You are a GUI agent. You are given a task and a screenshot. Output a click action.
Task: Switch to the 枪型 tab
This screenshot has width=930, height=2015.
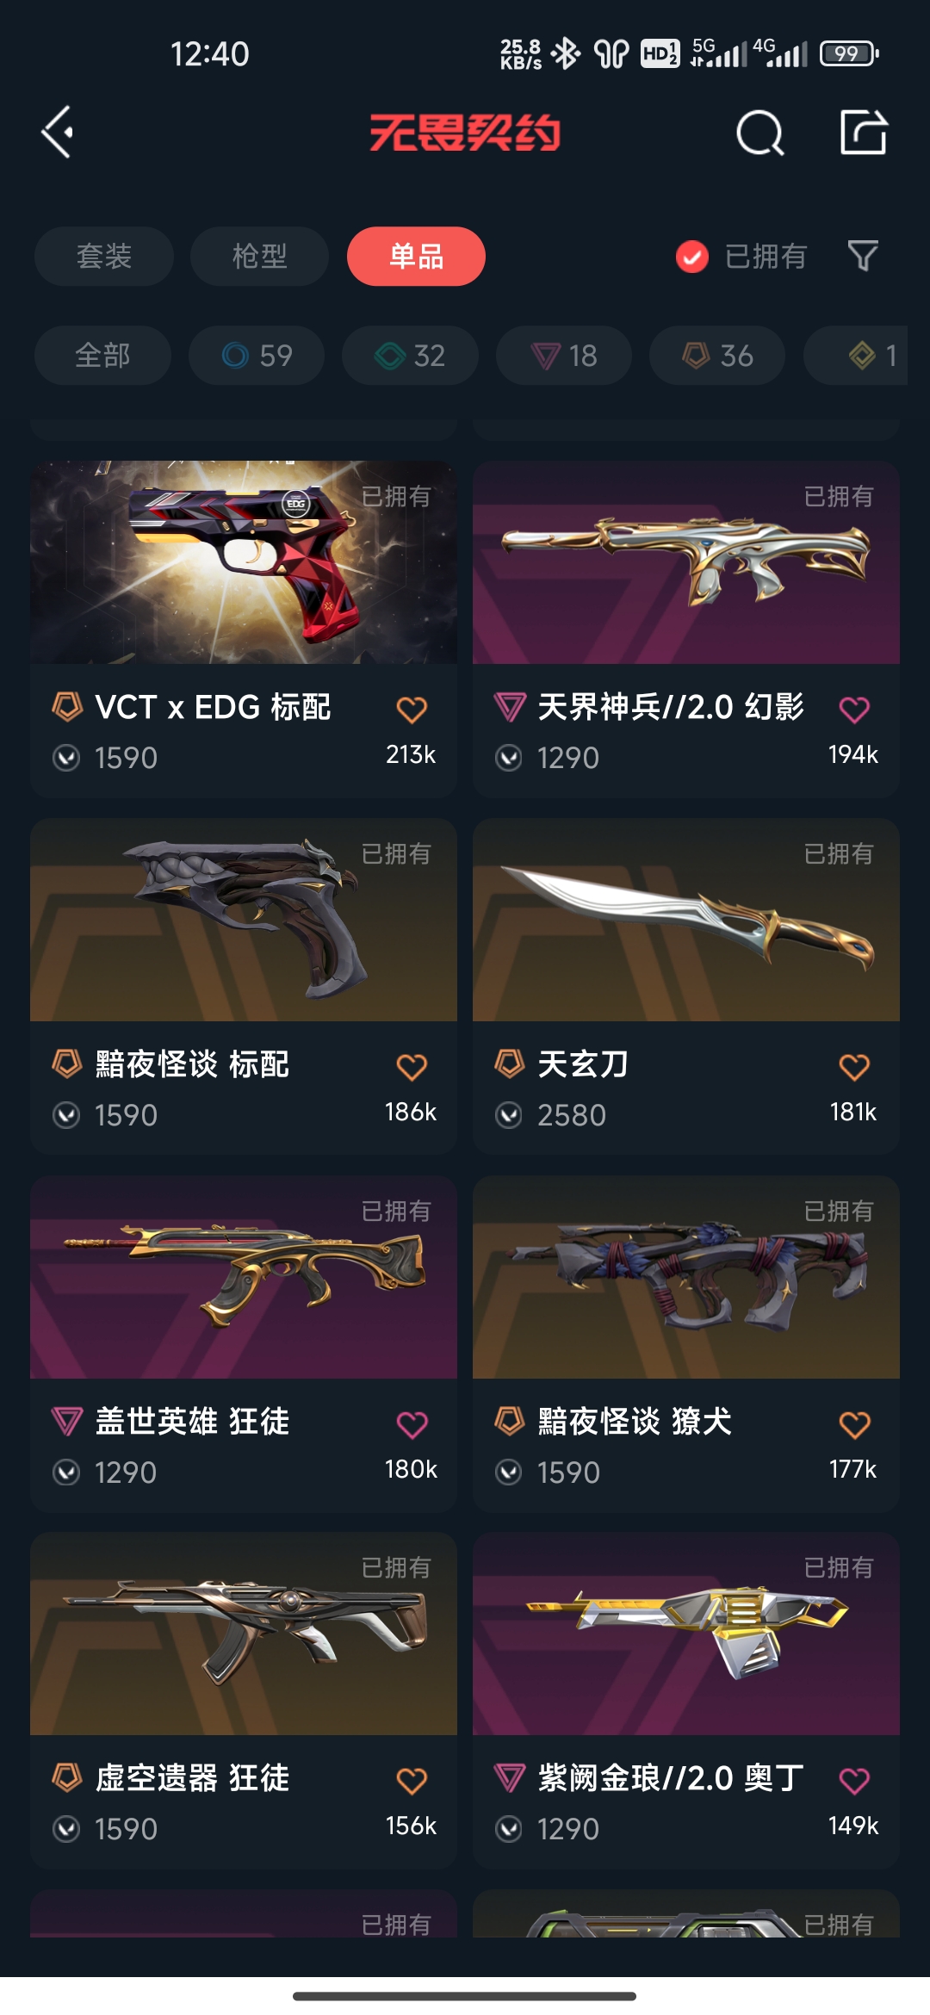click(259, 256)
